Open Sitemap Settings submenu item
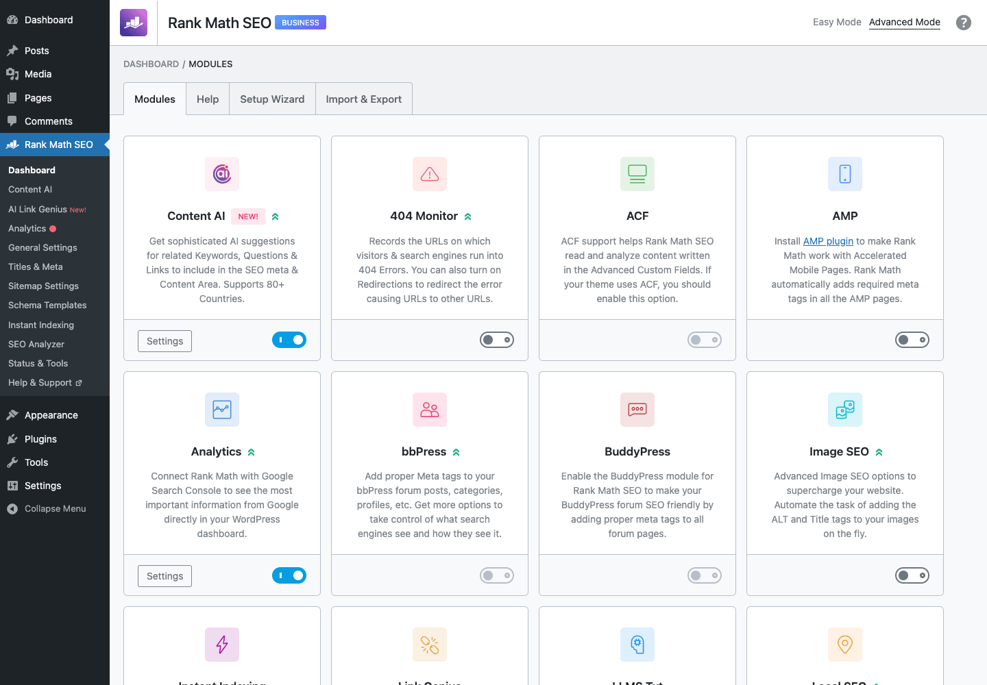 [x=43, y=286]
